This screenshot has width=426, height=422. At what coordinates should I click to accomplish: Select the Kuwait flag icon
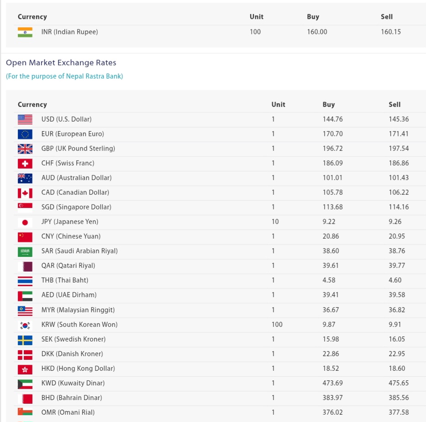tap(25, 384)
